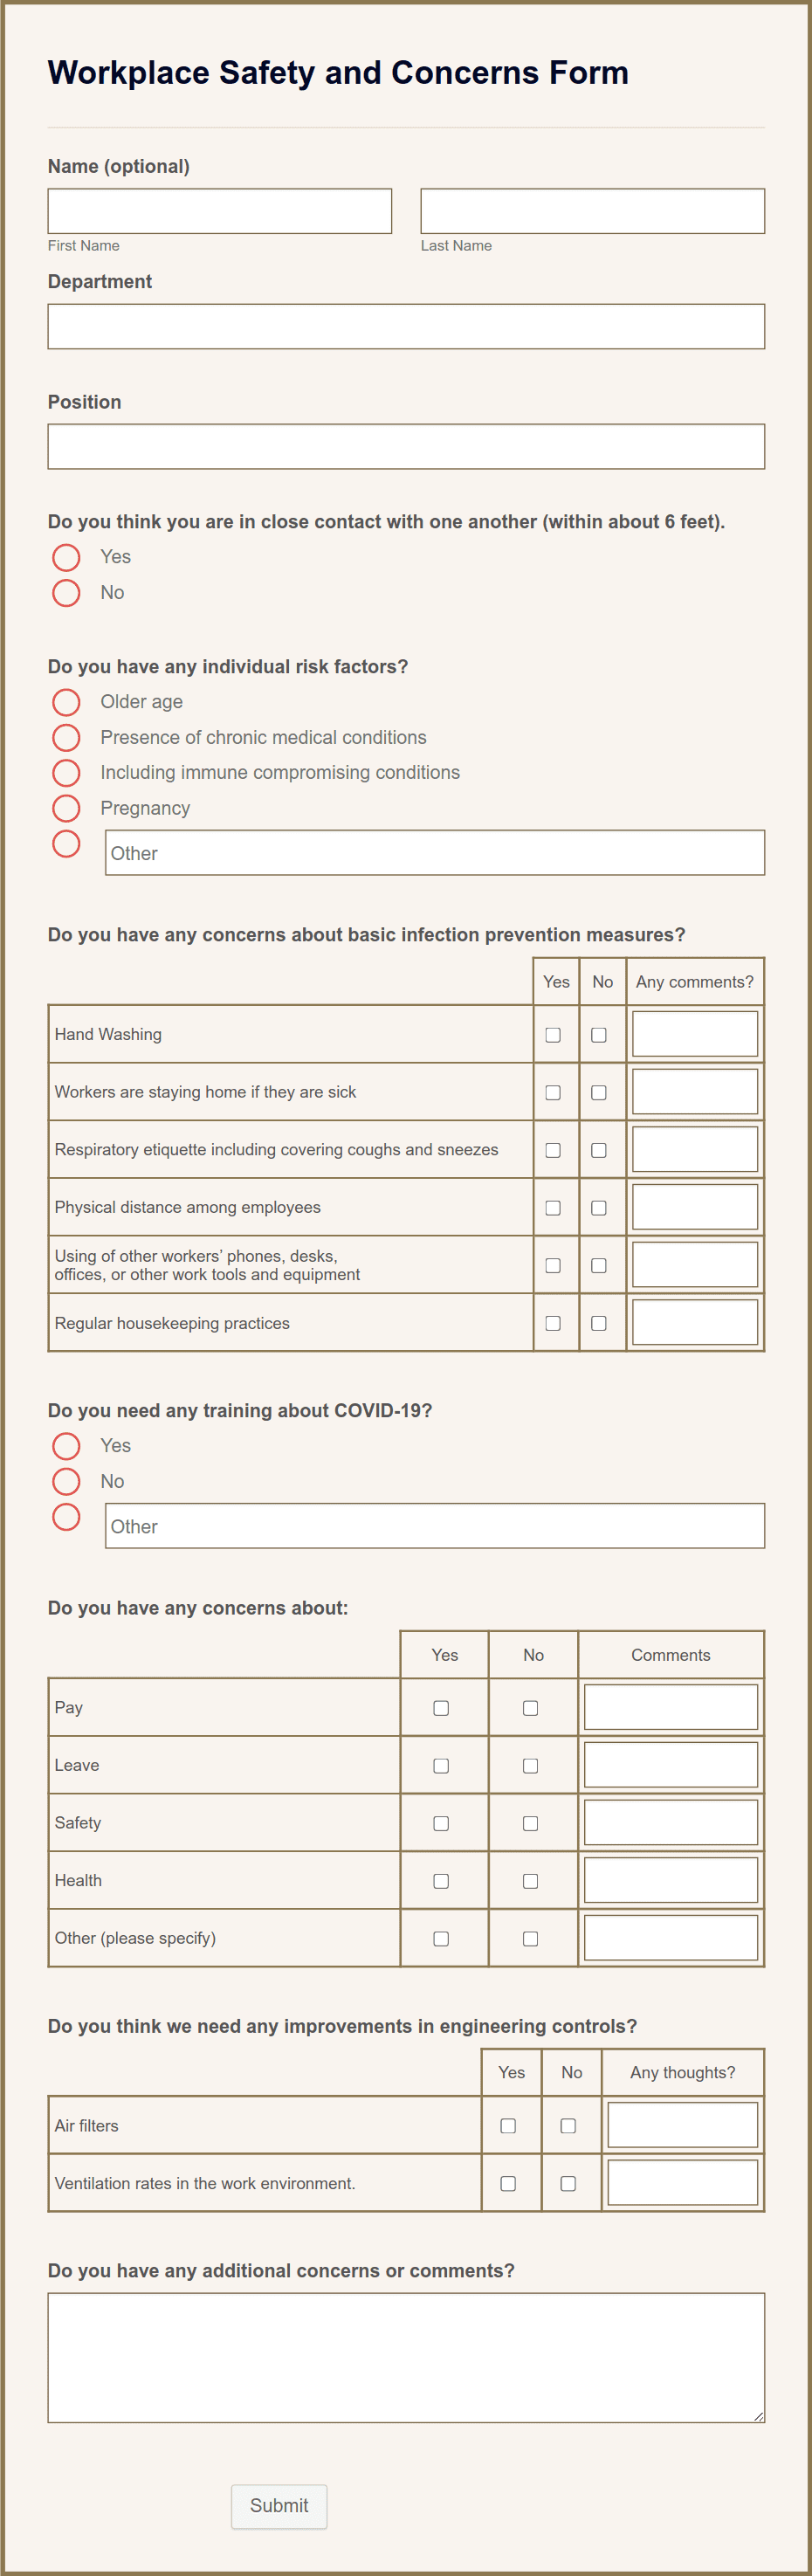Choose Presence of chronic medical conditions
Viewport: 812px width, 2576px height.
point(66,737)
